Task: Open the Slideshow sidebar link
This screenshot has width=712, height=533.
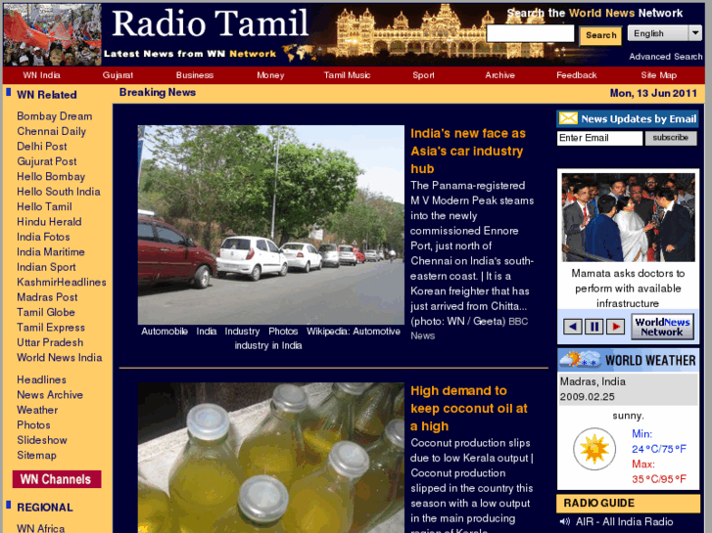Action: (x=42, y=440)
